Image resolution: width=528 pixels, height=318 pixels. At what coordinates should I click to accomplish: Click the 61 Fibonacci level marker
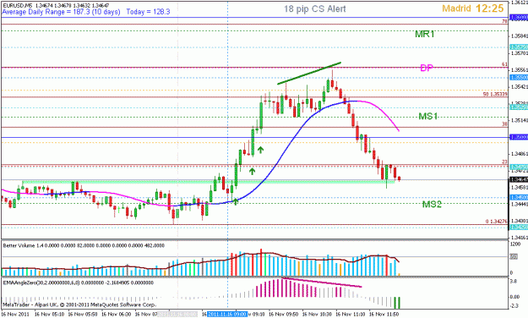pos(504,64)
